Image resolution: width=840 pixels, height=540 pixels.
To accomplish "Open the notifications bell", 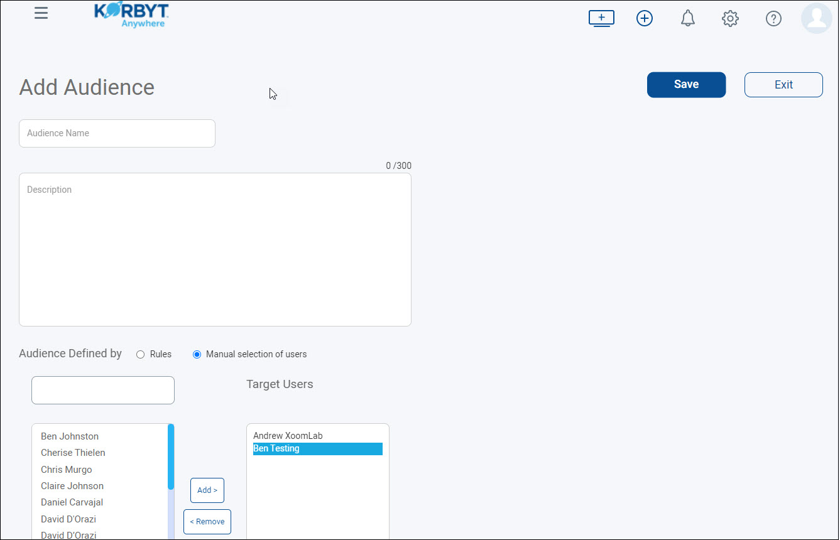I will coord(688,18).
